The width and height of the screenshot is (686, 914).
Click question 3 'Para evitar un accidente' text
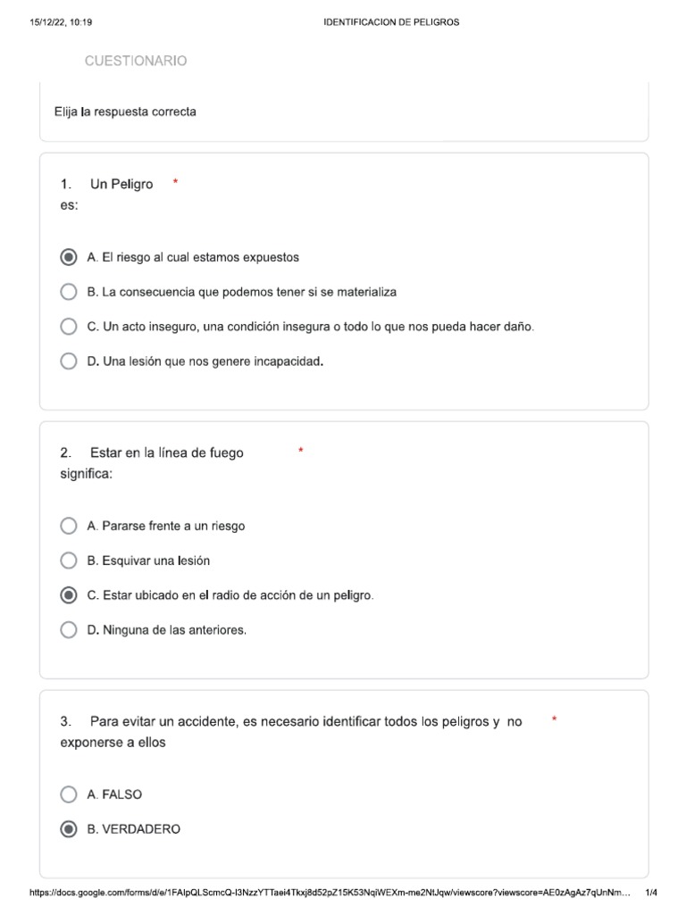point(305,721)
